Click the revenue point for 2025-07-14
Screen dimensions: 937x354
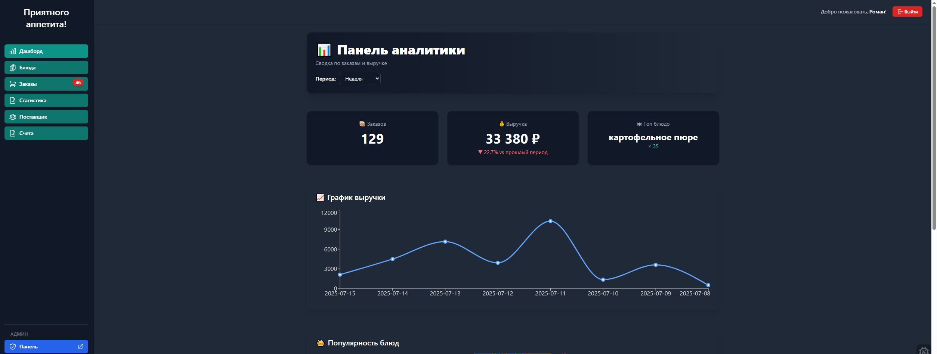[x=393, y=259]
